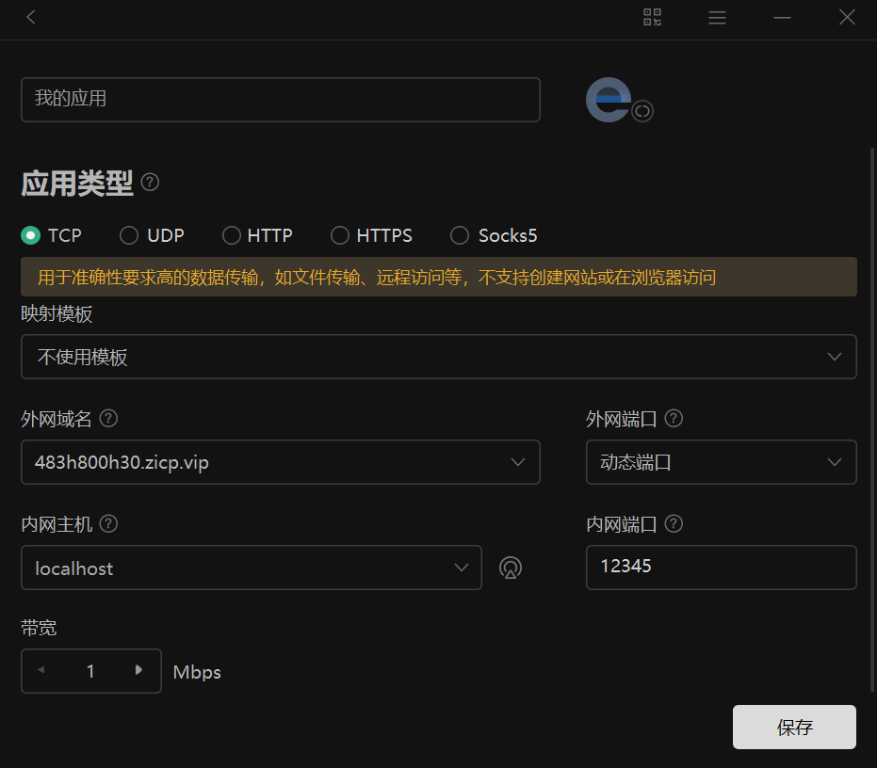Click help icon next to 内网主机
The height and width of the screenshot is (768, 877).
point(108,524)
